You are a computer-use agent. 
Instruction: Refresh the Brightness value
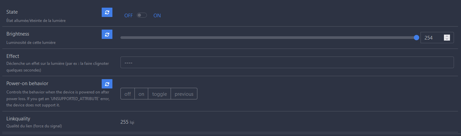click(x=107, y=34)
